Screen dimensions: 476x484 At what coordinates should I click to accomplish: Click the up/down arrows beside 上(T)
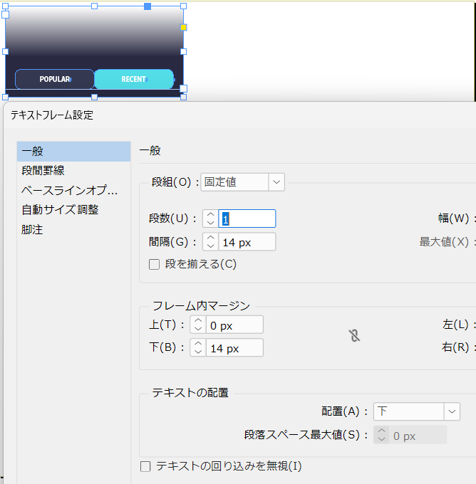point(197,325)
